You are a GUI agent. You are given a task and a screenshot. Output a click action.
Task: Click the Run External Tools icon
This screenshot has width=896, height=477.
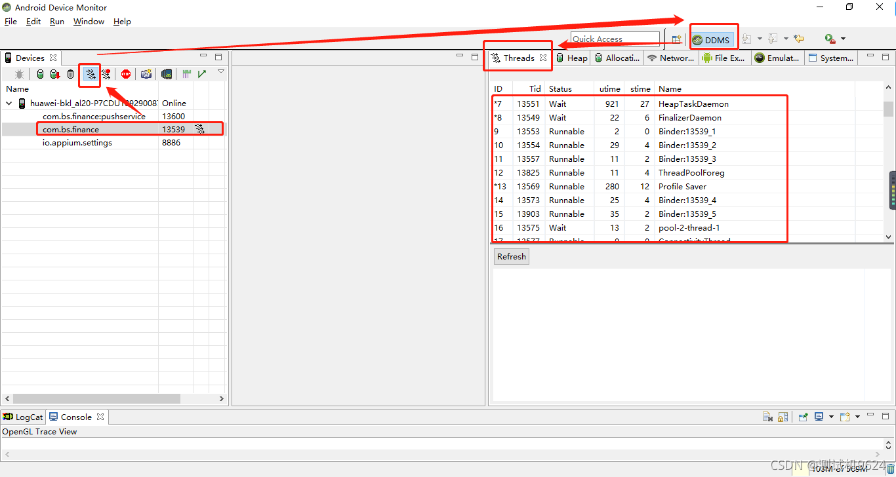tap(830, 39)
